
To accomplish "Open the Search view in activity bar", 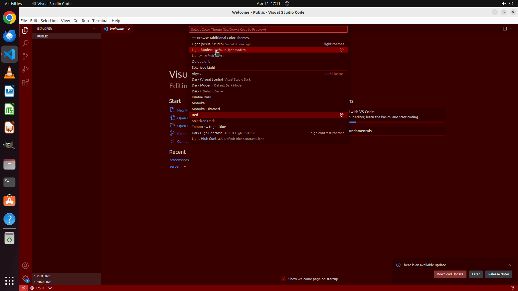I will 25,43.
